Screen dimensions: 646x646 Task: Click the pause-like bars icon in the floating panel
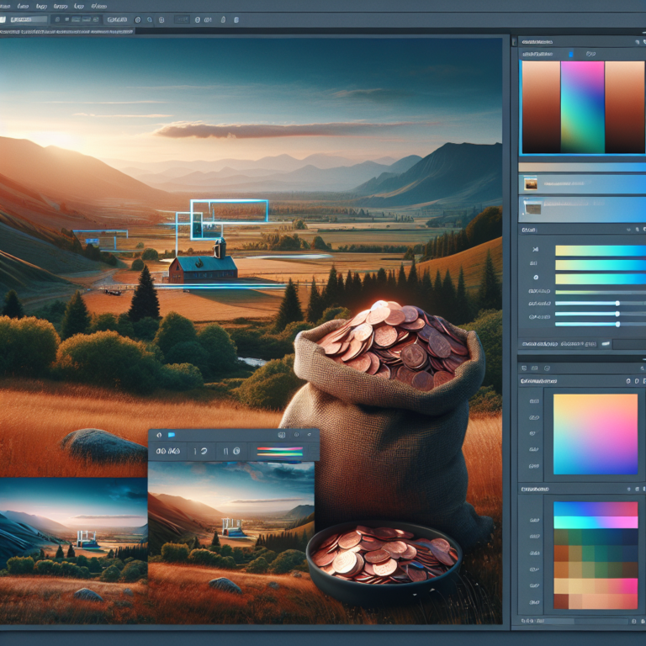(x=225, y=452)
